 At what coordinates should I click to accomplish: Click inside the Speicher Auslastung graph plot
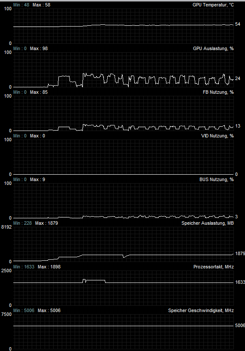[x=124, y=244]
